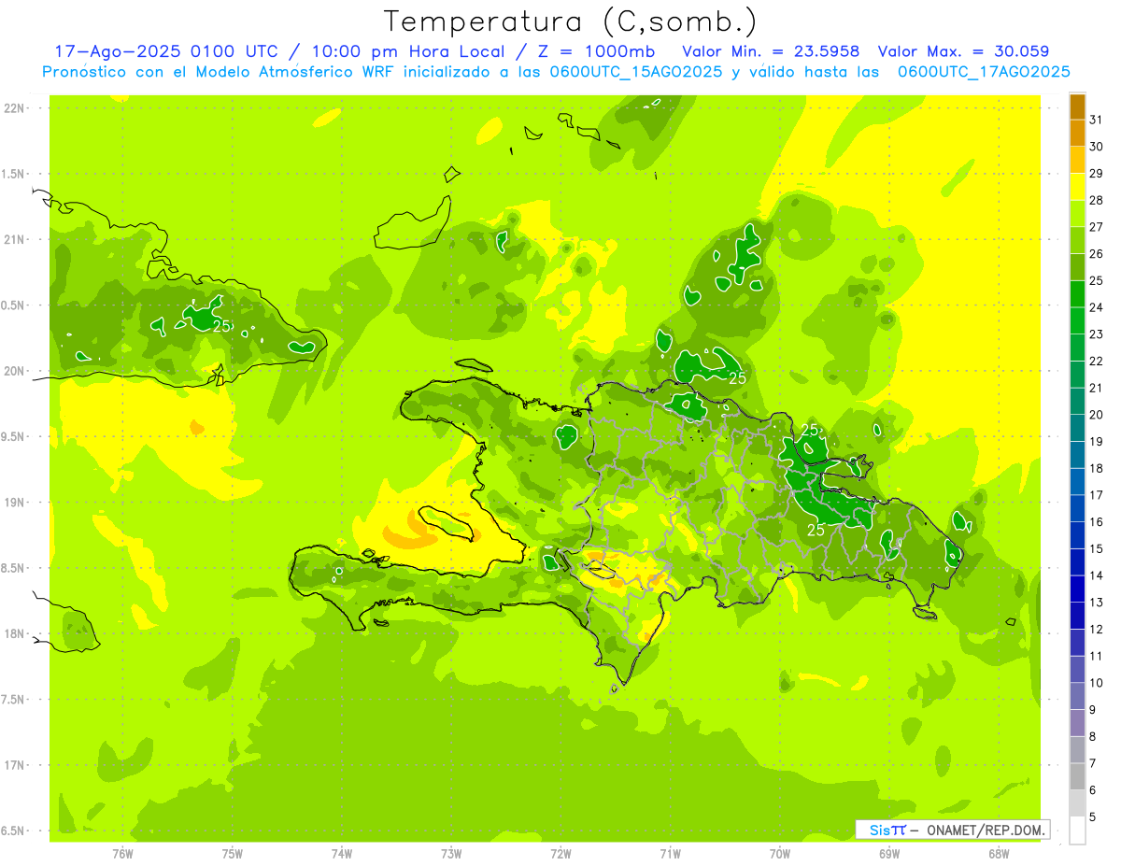Click 'Valor Min. = 23.5958' text
Screen dimensions: 1121x866
pos(771,51)
